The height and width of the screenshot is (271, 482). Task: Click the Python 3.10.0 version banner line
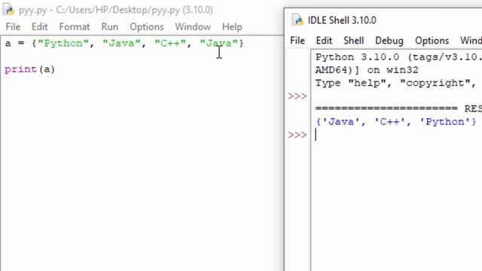(398, 57)
